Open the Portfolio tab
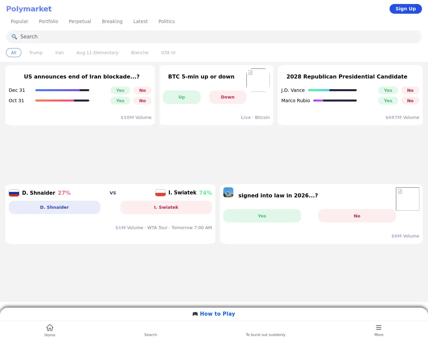This screenshot has width=428, height=342. coord(48,21)
